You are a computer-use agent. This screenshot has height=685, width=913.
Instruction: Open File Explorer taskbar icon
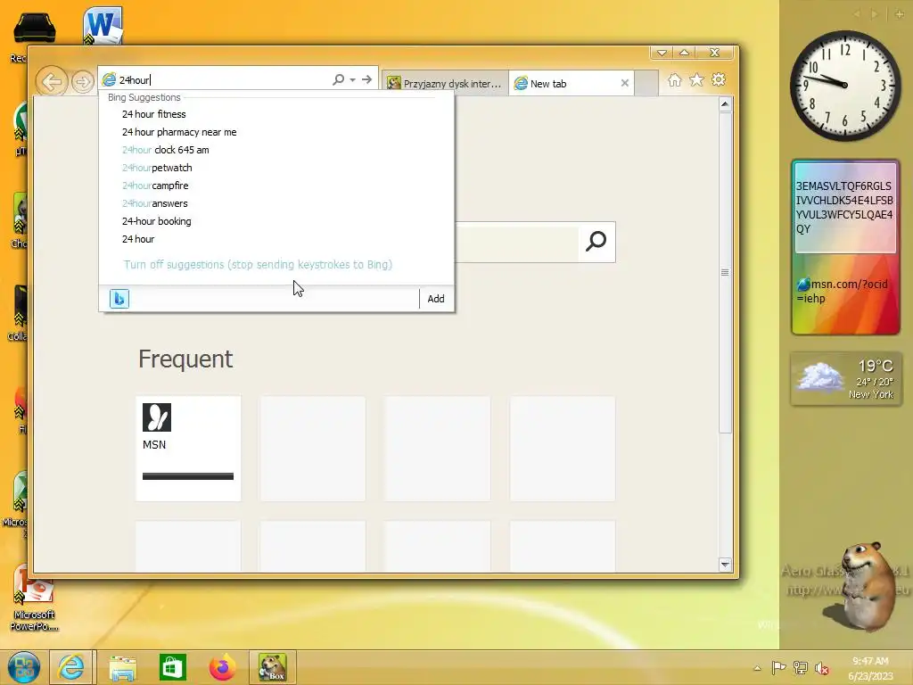tap(123, 667)
